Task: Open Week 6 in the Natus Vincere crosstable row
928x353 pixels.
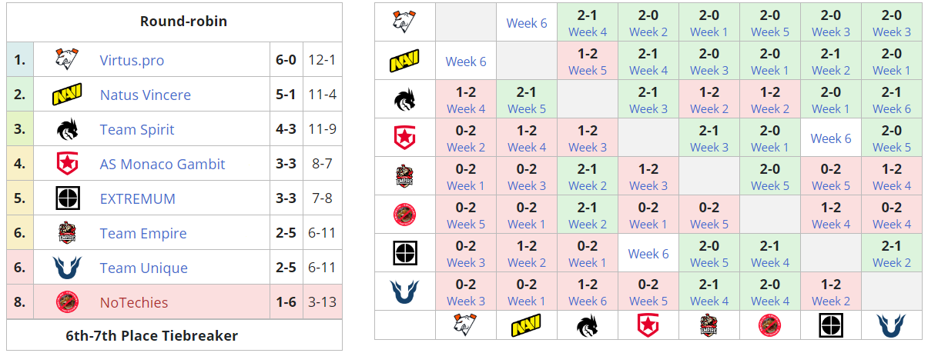Action: click(x=466, y=62)
